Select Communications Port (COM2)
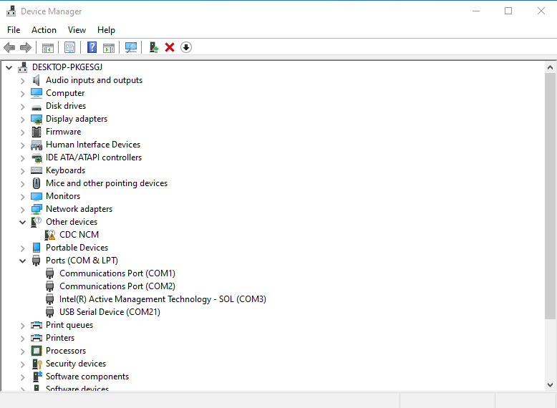The width and height of the screenshot is (557, 408). [117, 286]
